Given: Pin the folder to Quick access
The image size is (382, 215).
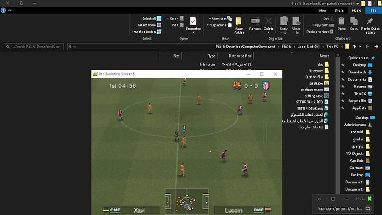Looking at the screenshot, I should (x=370, y=25).
